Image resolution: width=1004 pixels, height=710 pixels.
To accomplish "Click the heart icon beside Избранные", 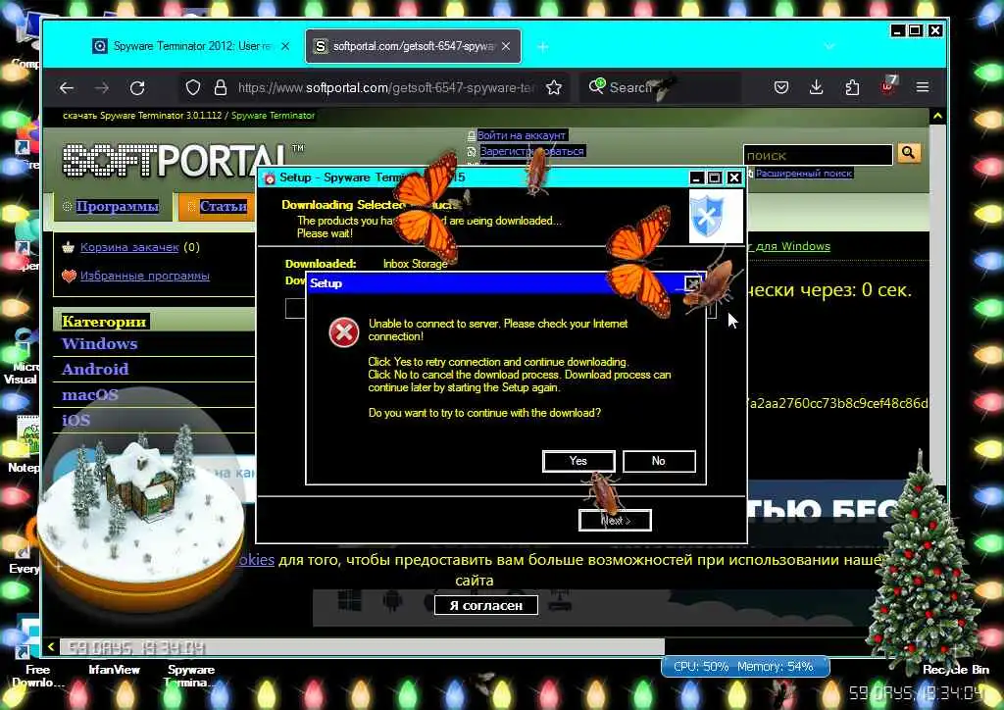I will [69, 276].
